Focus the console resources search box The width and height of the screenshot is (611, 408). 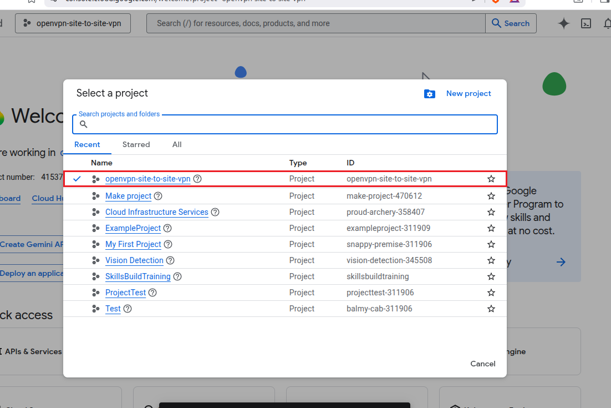316,23
